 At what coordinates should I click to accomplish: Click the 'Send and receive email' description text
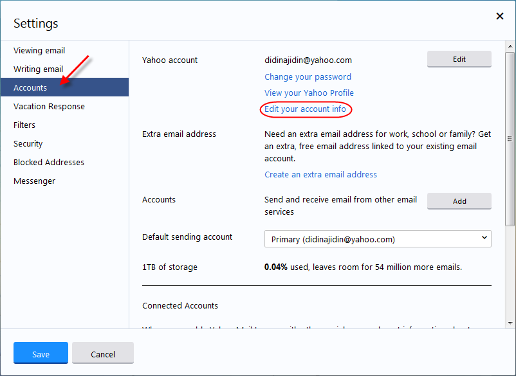click(x=340, y=206)
